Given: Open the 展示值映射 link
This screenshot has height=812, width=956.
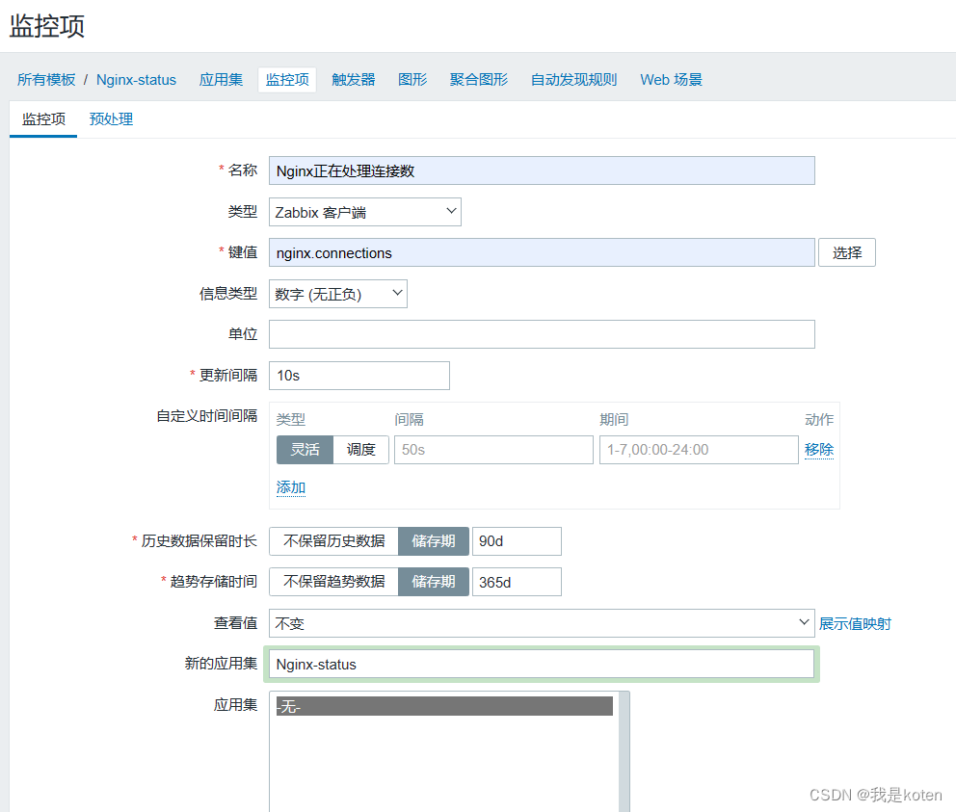Looking at the screenshot, I should (855, 624).
